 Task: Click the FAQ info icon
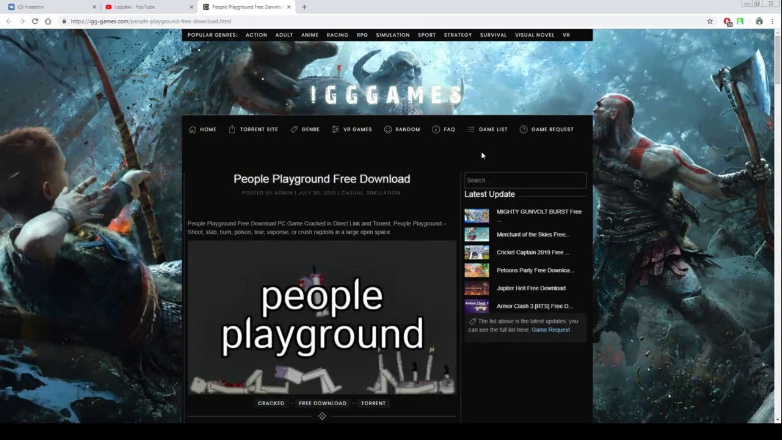[436, 130]
